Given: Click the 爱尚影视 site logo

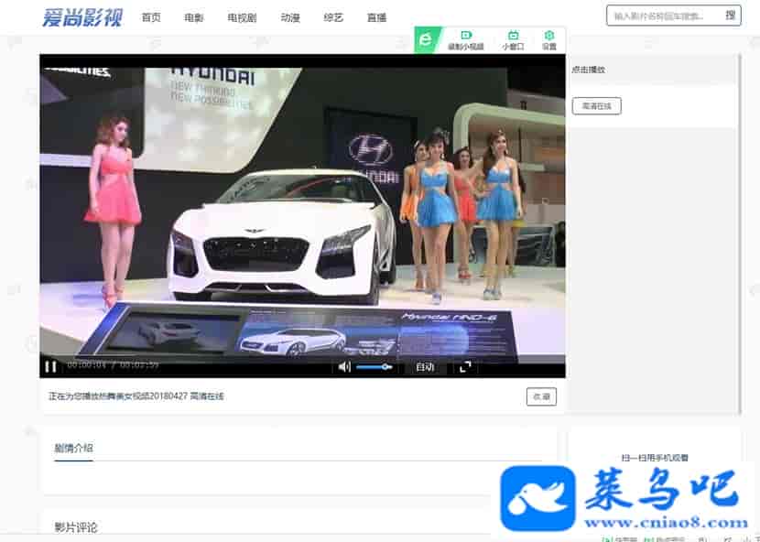Looking at the screenshot, I should click(x=81, y=16).
